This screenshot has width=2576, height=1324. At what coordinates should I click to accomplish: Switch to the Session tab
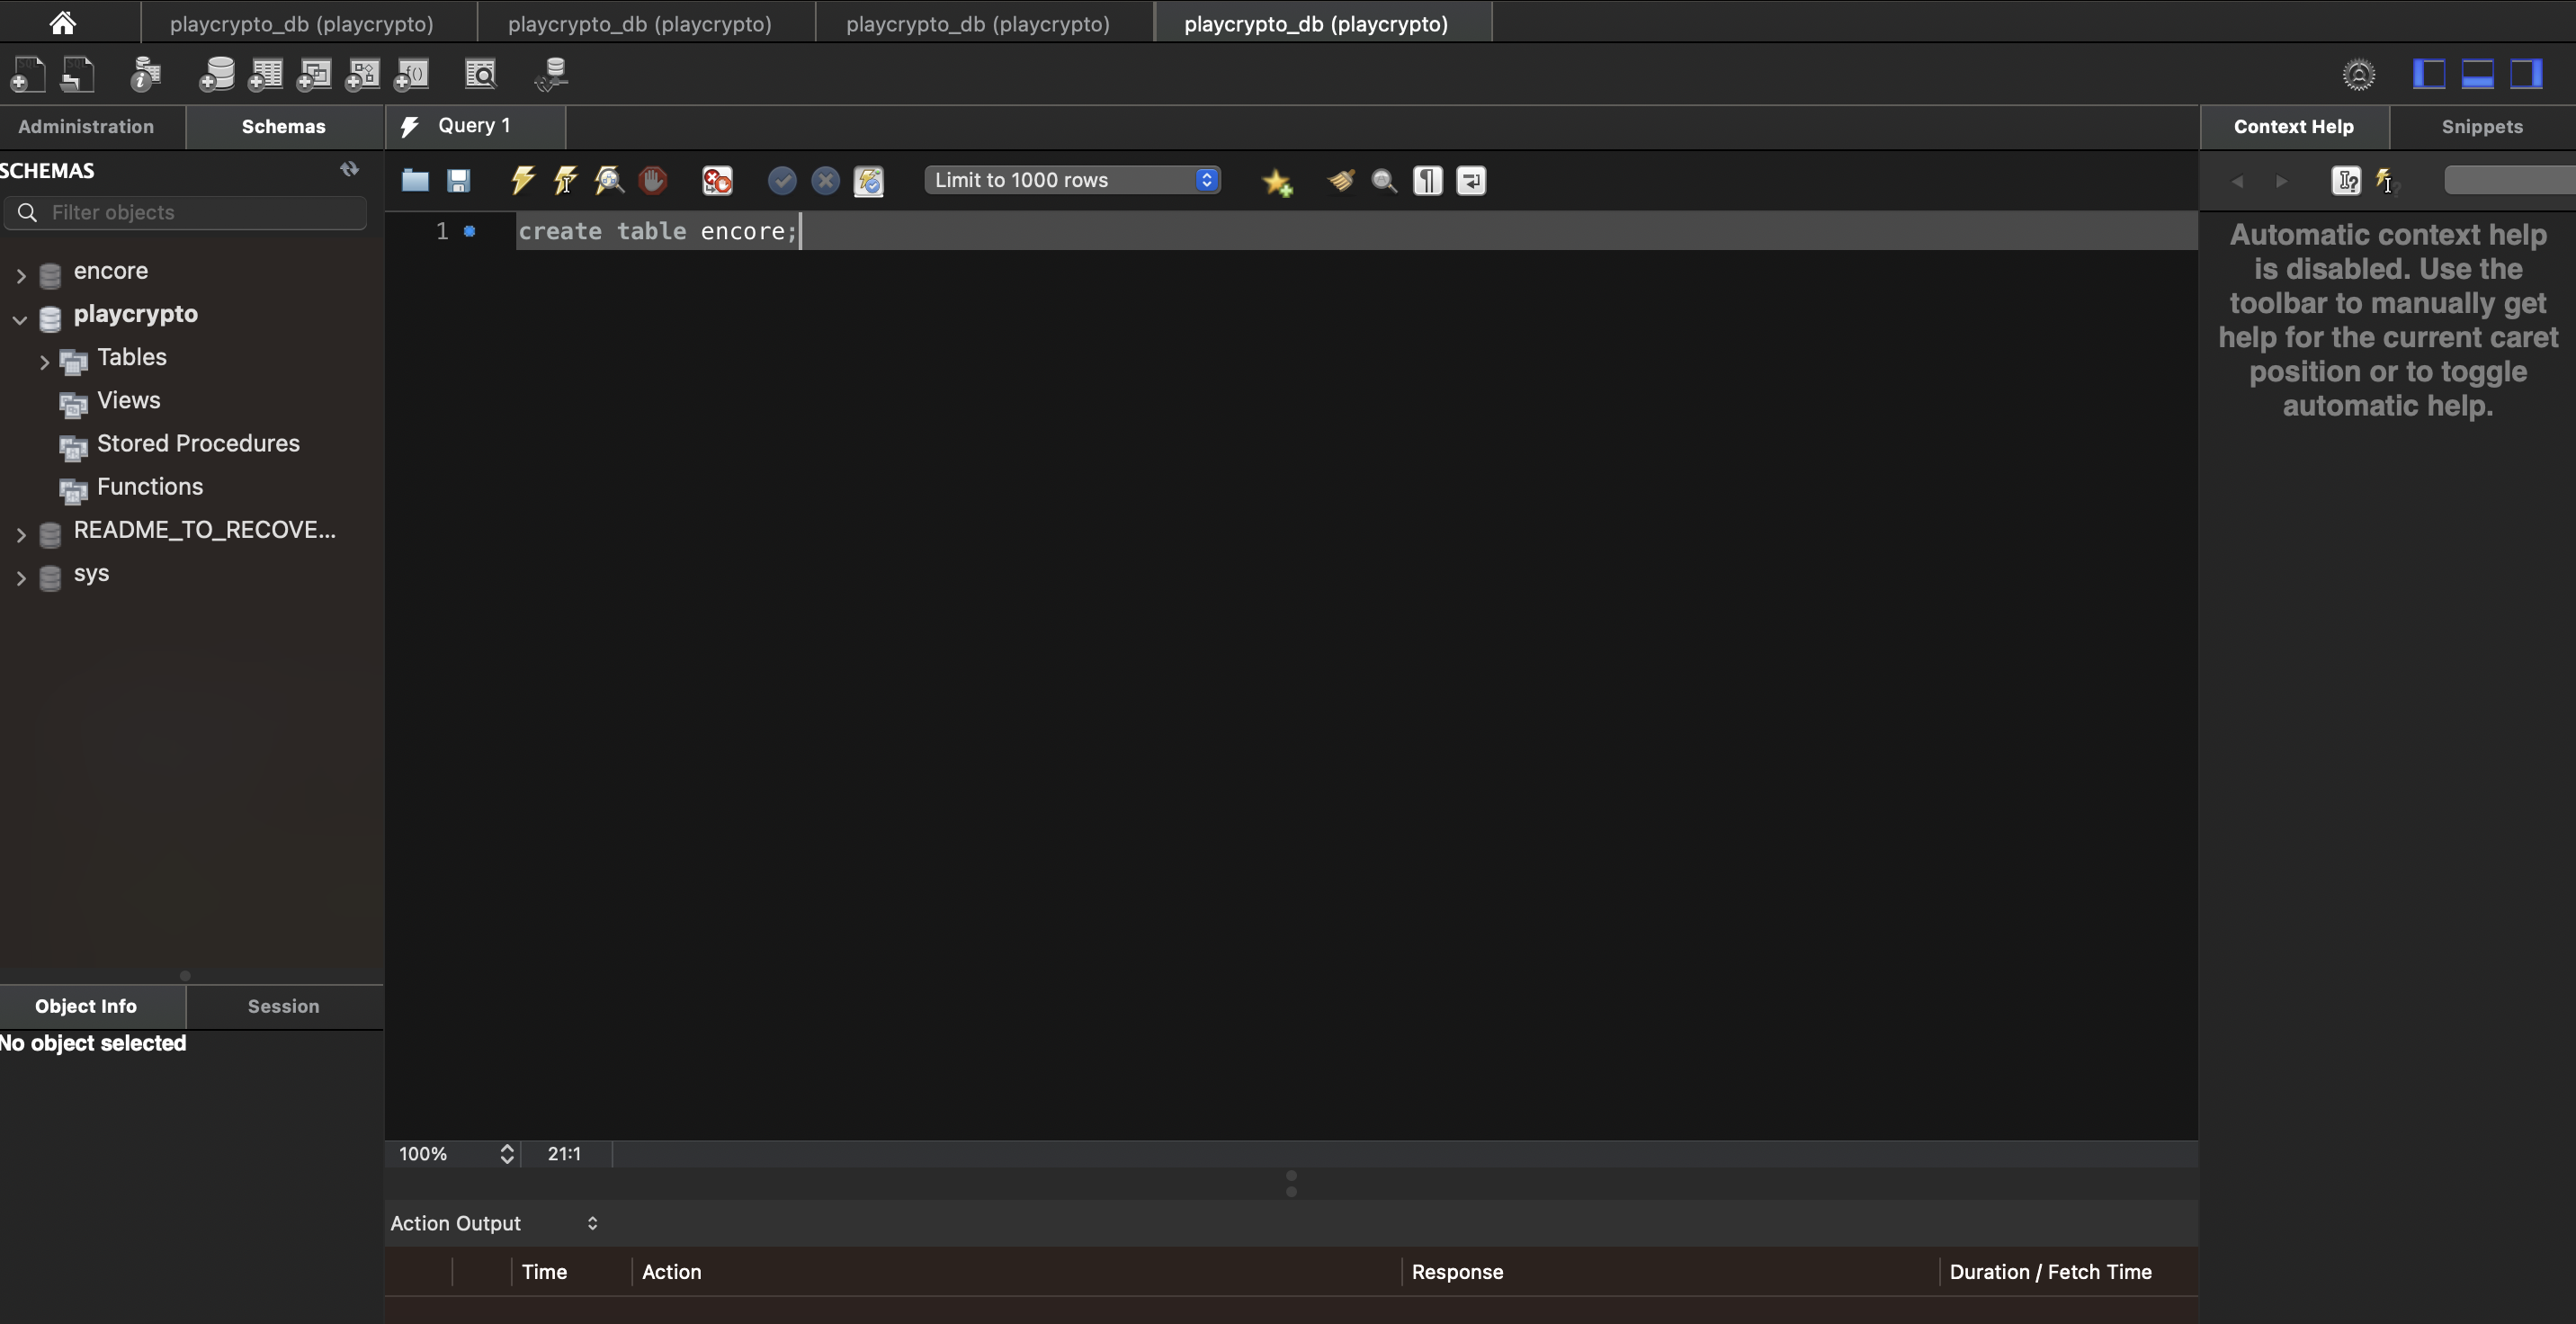283,1006
